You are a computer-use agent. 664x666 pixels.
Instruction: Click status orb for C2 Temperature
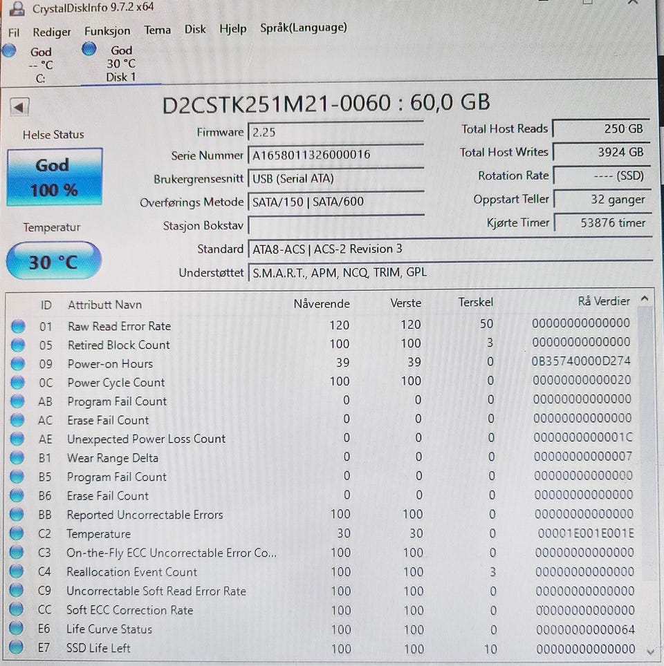[17, 533]
